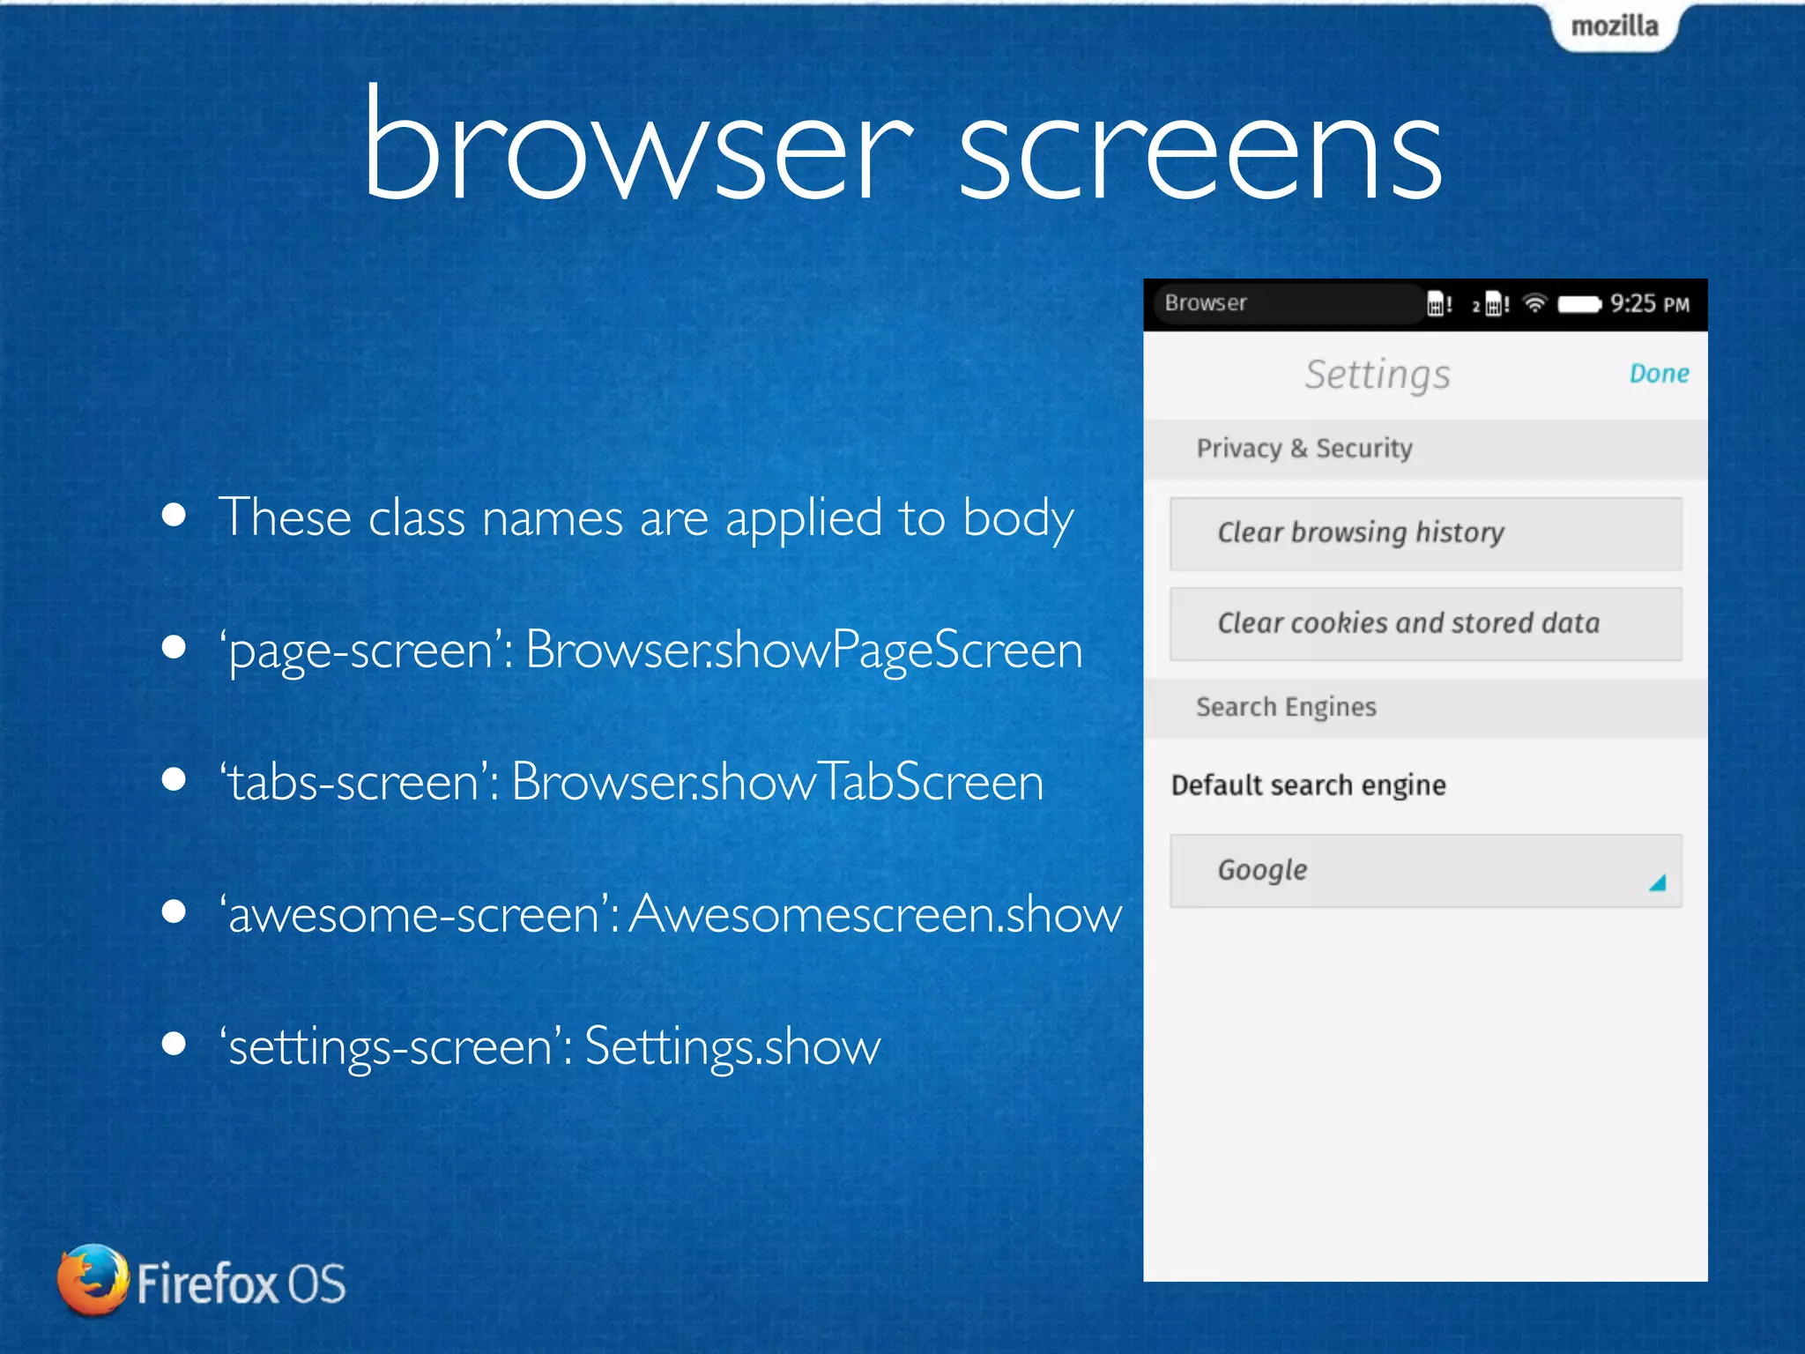Click the battery indicator icon
The image size is (1805, 1354).
tap(1579, 304)
